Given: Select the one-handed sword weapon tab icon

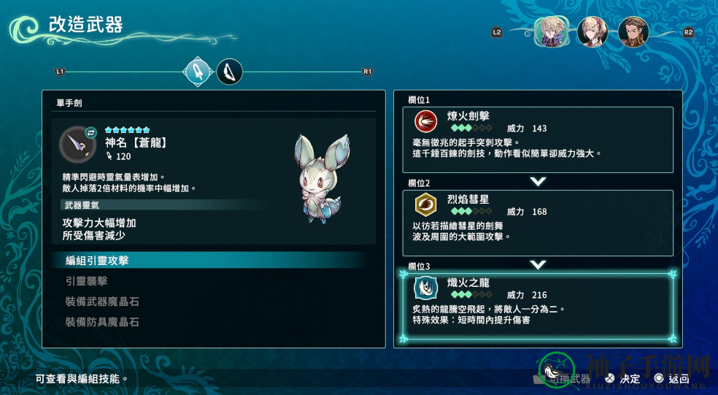Looking at the screenshot, I should point(198,72).
